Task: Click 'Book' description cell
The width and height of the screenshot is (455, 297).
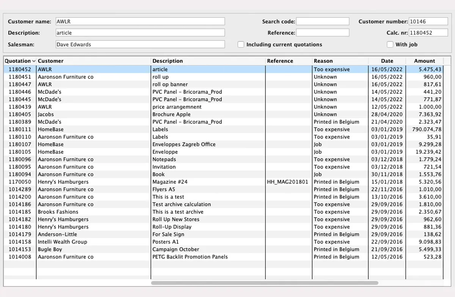Action: click(208, 174)
